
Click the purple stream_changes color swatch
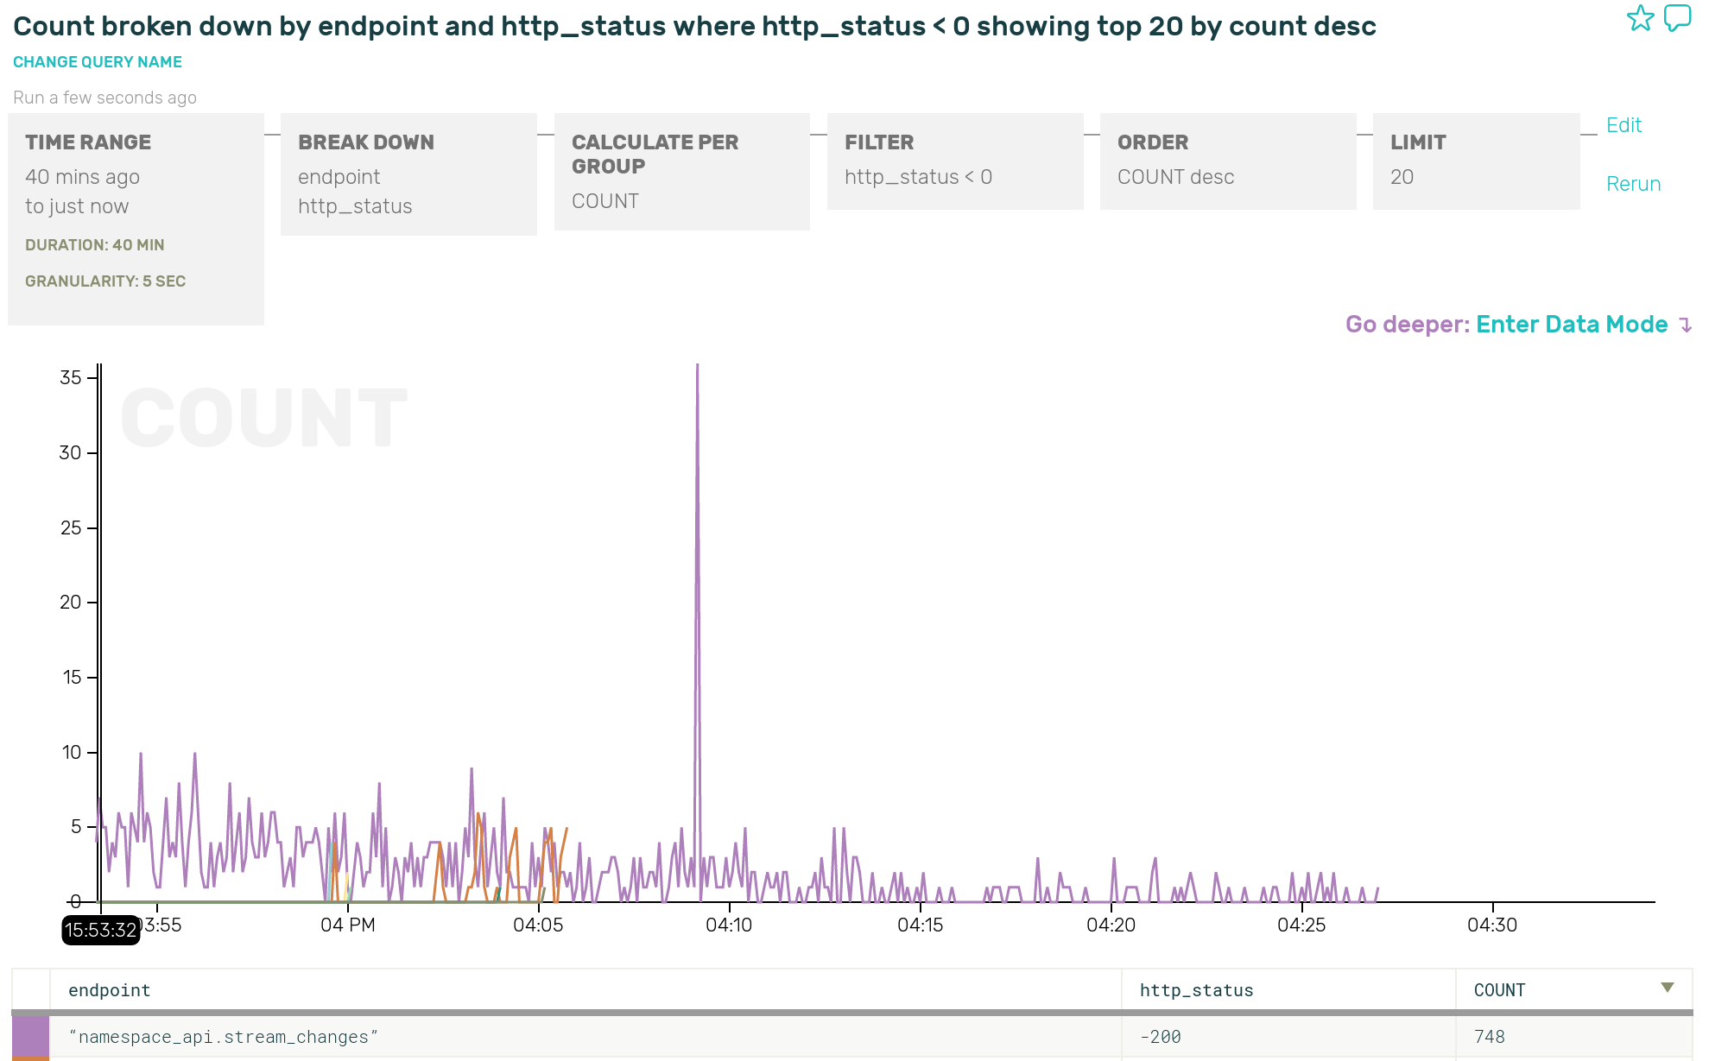tap(30, 1037)
